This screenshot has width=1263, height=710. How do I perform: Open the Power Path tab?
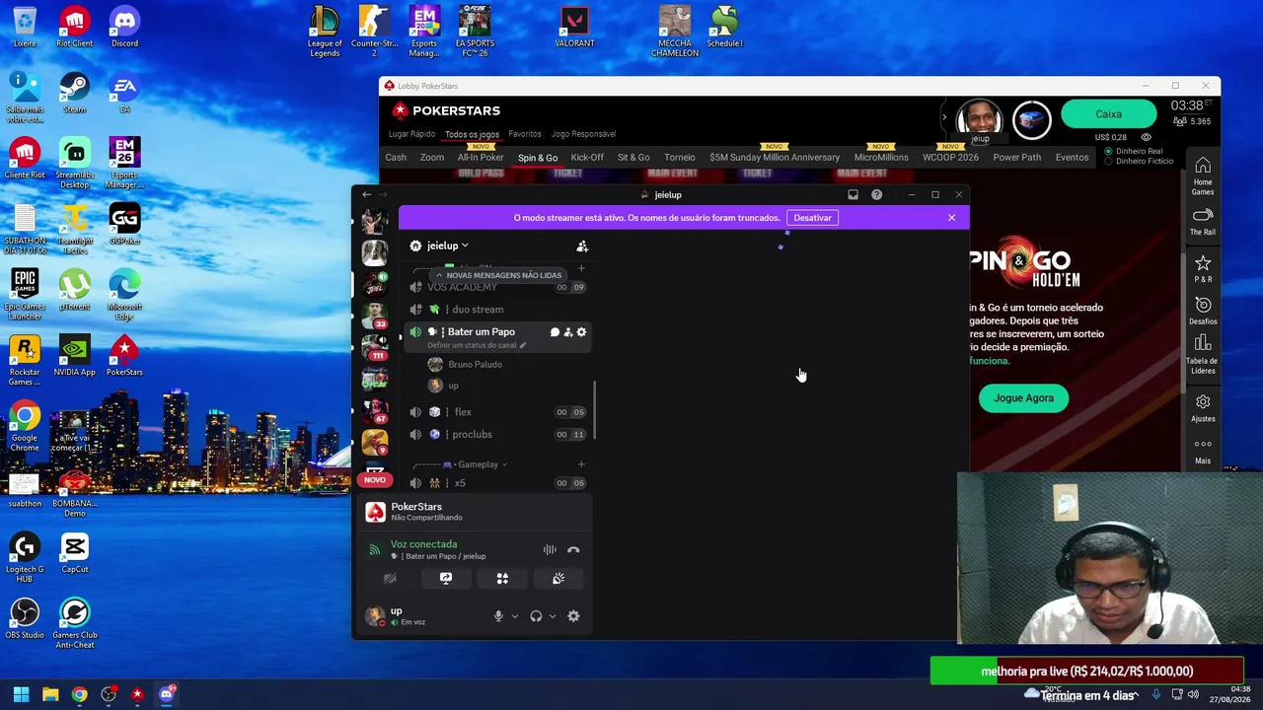(1017, 158)
